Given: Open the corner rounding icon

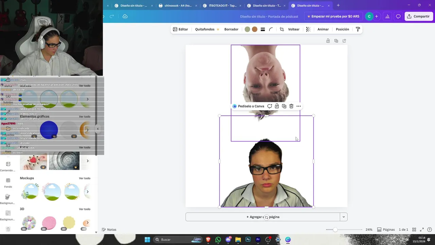Looking at the screenshot, I should [271, 29].
